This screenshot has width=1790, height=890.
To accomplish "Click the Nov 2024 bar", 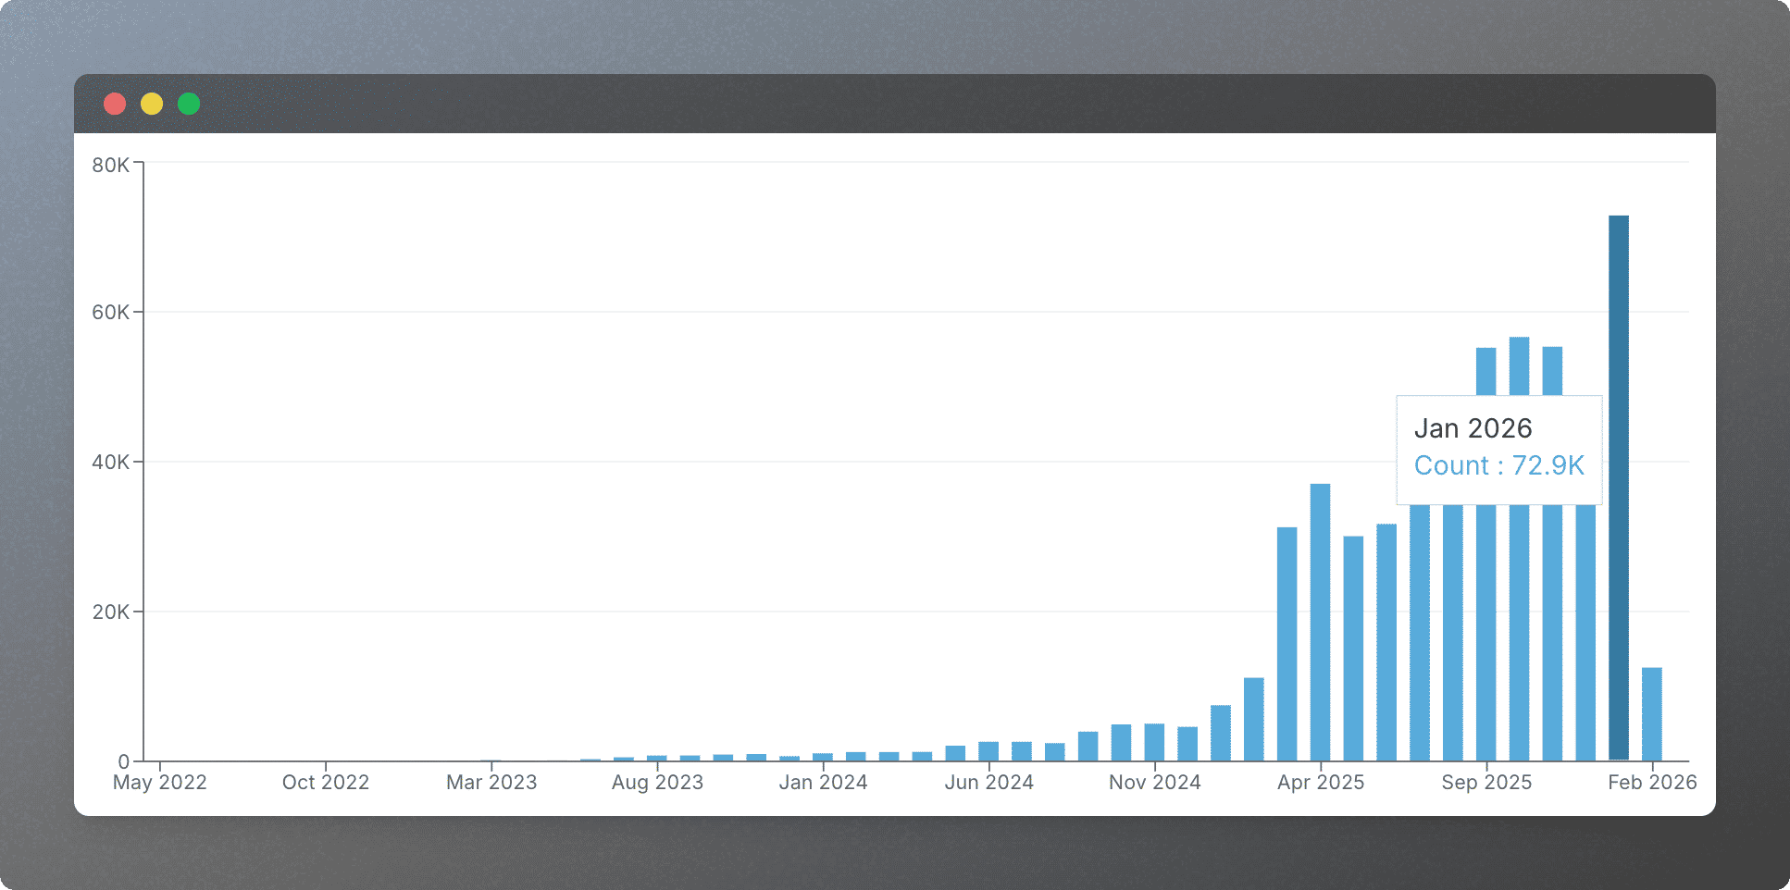I will click(1154, 742).
